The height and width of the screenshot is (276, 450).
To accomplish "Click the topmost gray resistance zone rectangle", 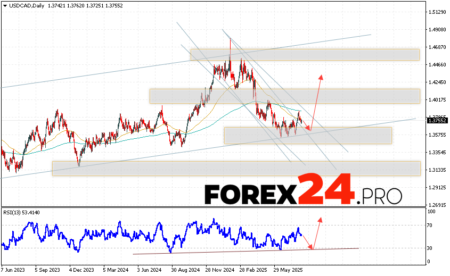I will click(305, 54).
